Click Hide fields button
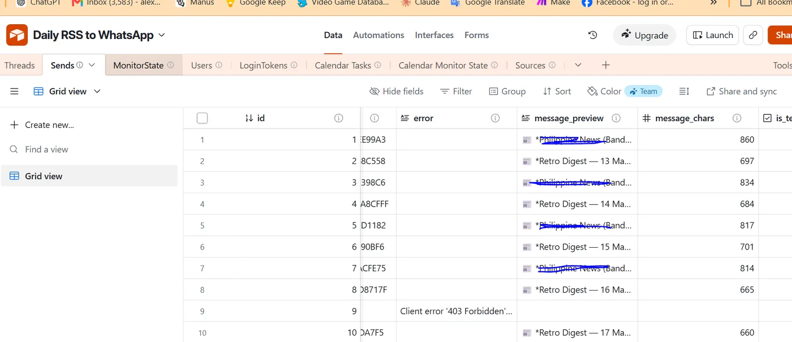The width and height of the screenshot is (792, 342). tap(396, 91)
